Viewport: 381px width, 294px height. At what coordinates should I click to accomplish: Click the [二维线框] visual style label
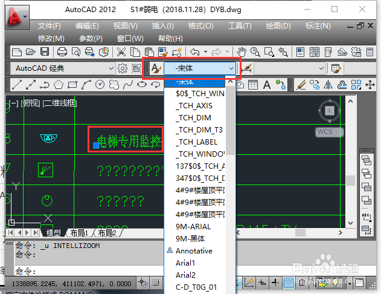60,103
